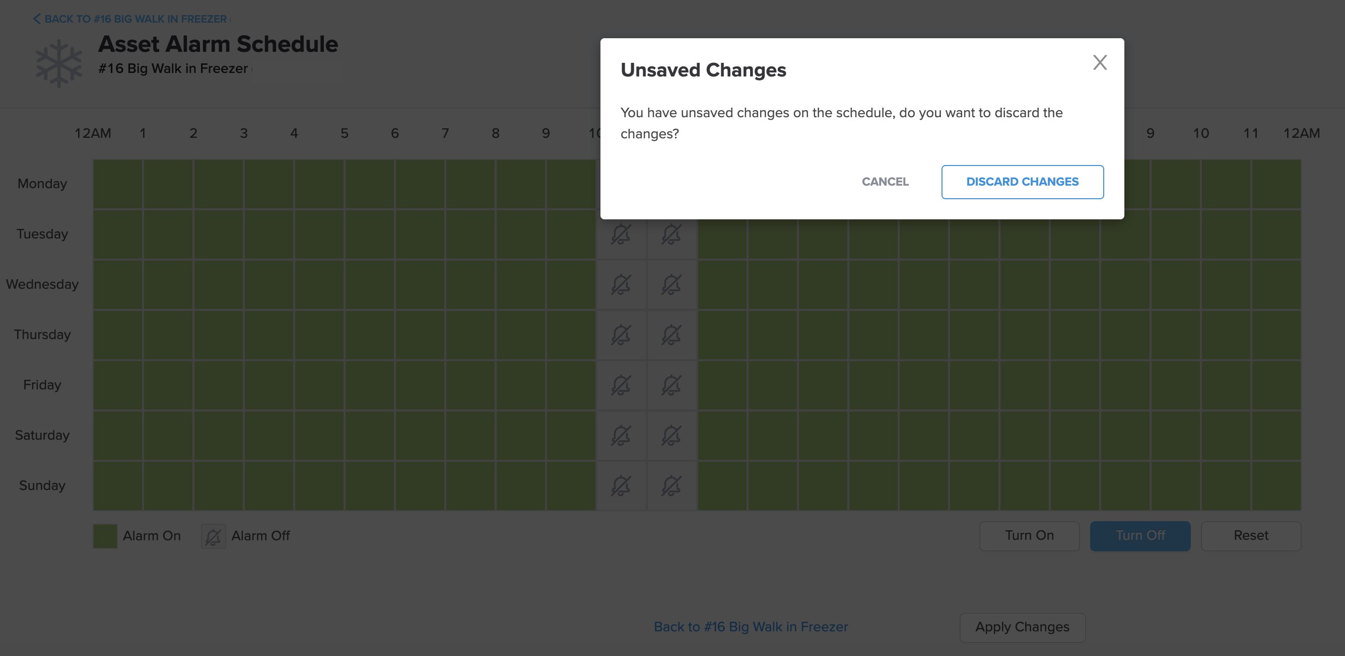The image size is (1345, 656).
Task: Click the Back to #16 Big Walk in Freezer header link
Action: [x=135, y=19]
